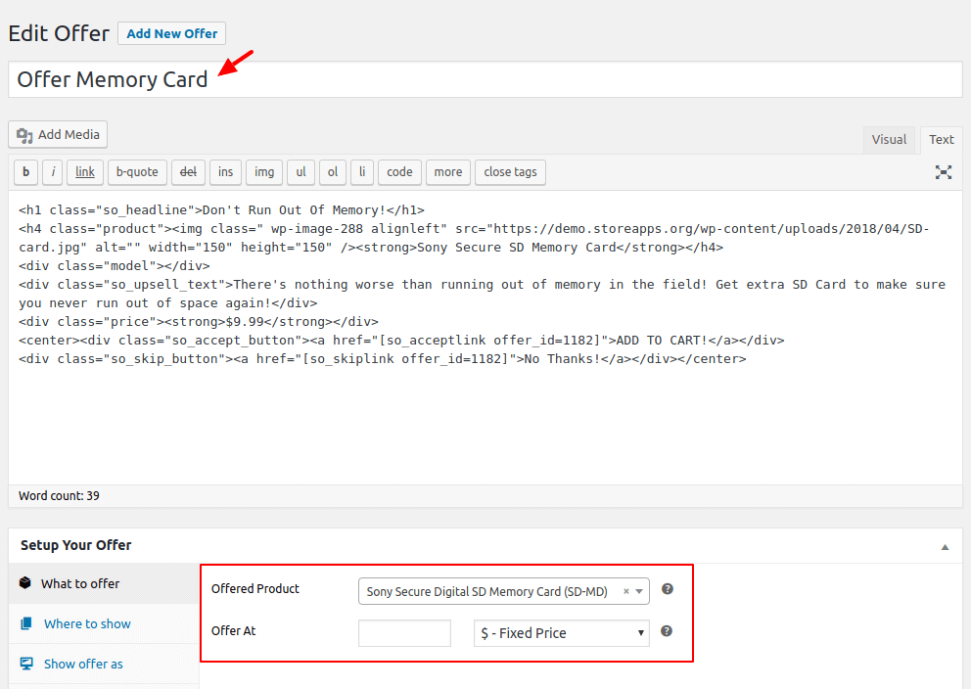Click the Offer At price field

404,633
